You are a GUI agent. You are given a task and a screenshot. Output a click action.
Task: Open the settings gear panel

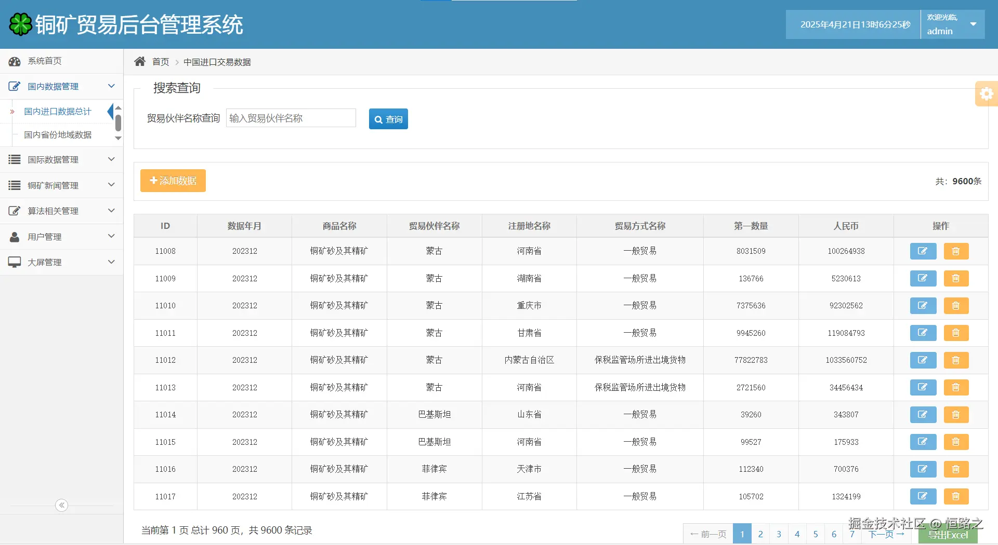[987, 94]
